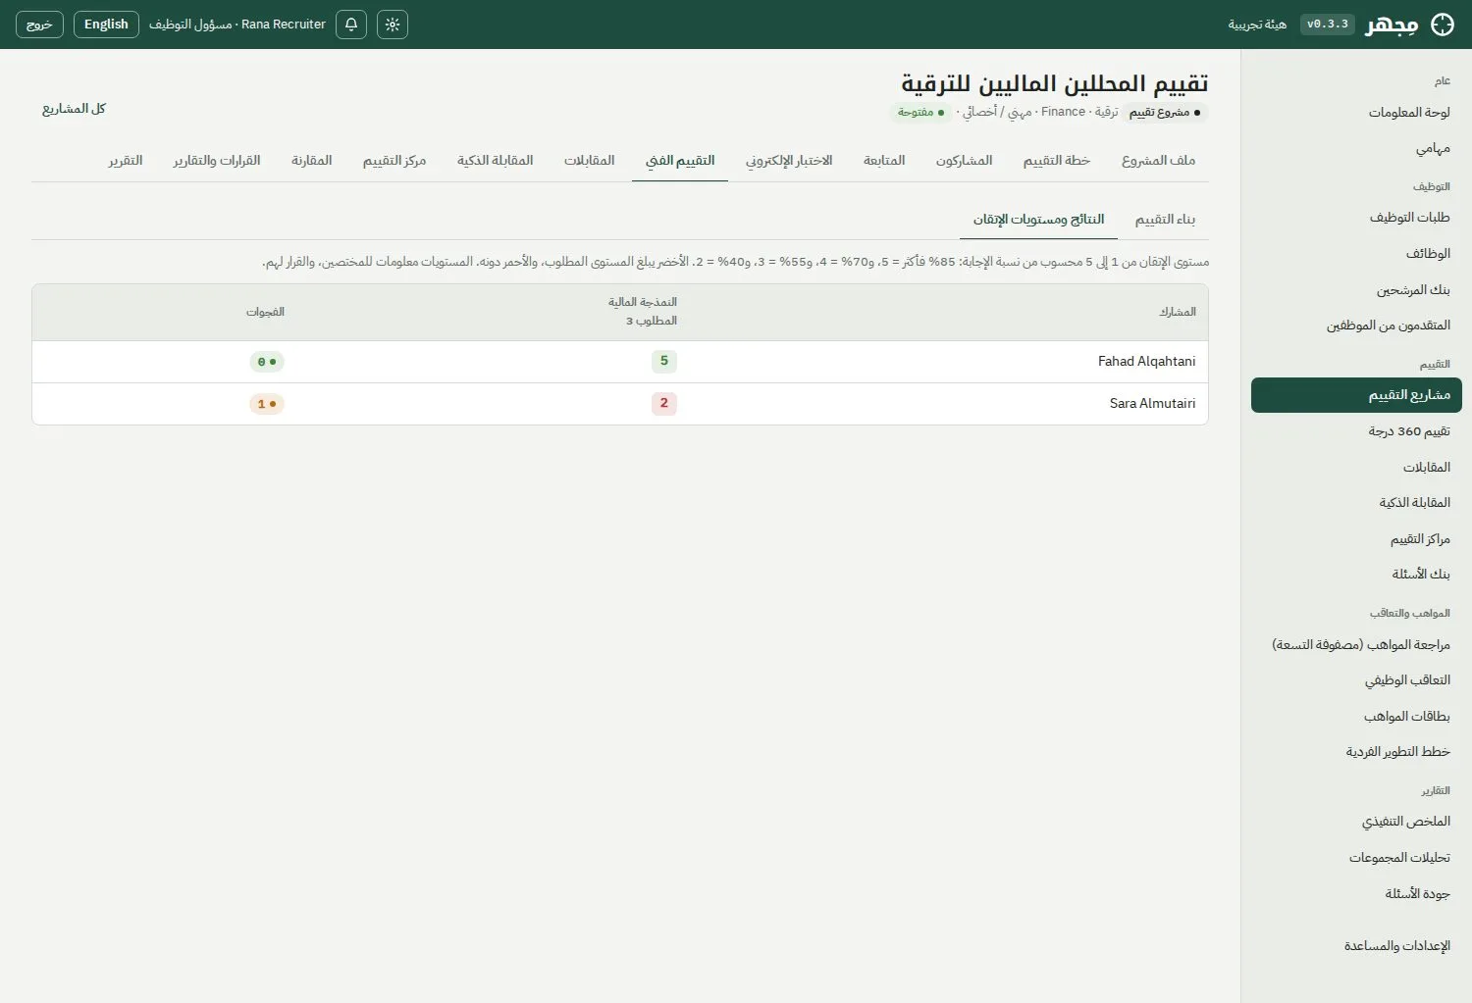Click the خروج logout button
Screen dimensions: 1472x1003
[x=39, y=25]
